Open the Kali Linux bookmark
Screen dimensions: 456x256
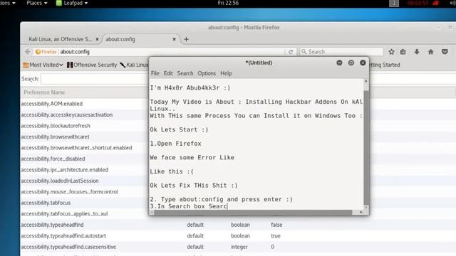[134, 65]
